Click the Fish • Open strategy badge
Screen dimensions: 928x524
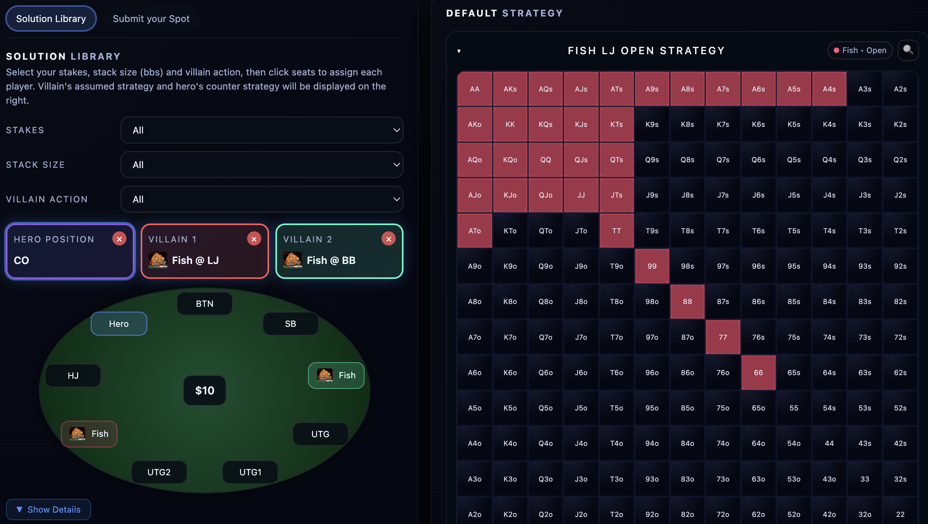860,50
